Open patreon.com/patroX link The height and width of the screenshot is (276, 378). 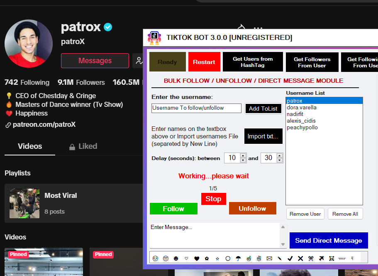[44, 124]
